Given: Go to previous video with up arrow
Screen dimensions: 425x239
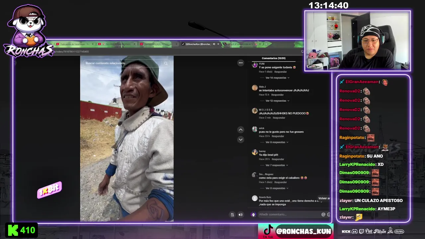Looking at the screenshot, I should (x=241, y=130).
